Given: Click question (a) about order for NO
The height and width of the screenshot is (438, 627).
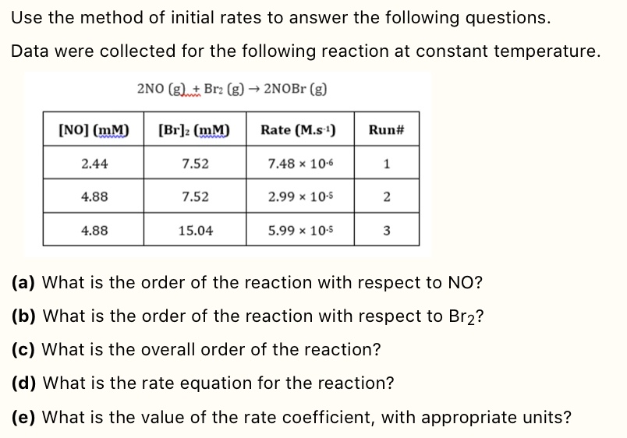Looking at the screenshot, I should (x=248, y=282).
